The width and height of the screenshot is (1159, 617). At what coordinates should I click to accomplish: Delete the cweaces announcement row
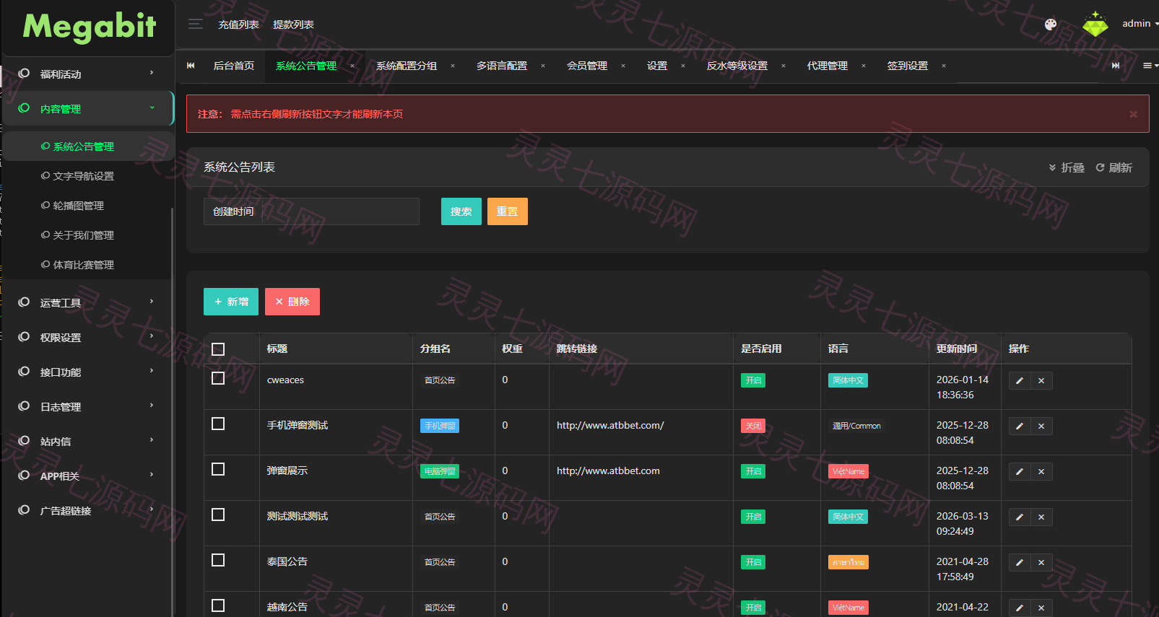point(1041,380)
